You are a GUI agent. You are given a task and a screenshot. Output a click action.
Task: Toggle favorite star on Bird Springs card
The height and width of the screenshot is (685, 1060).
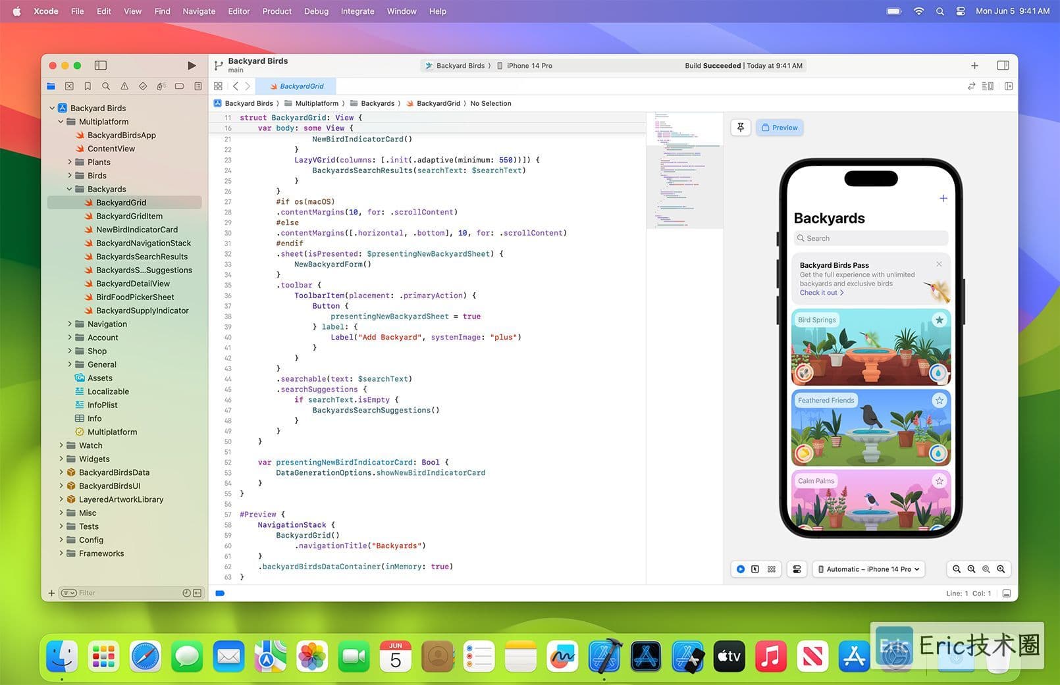[940, 320]
